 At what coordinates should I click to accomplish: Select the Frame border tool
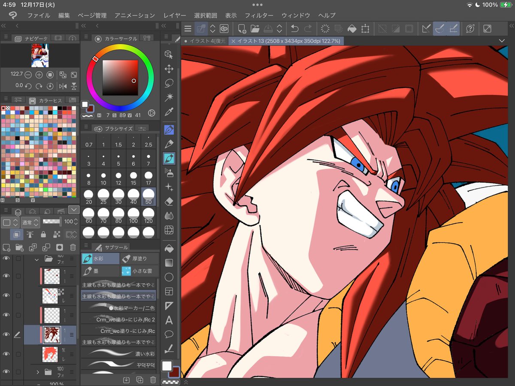pos(169,292)
